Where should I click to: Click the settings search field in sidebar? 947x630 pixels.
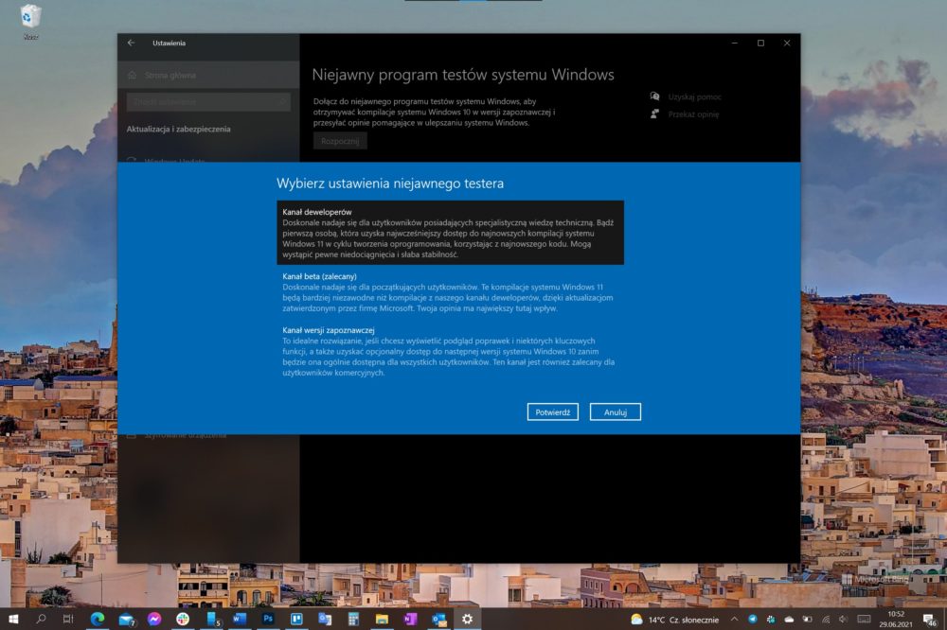tap(208, 102)
